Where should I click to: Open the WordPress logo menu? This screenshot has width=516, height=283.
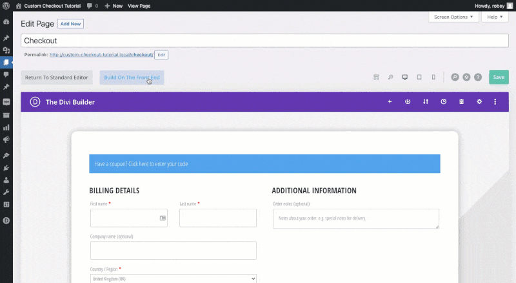6,6
